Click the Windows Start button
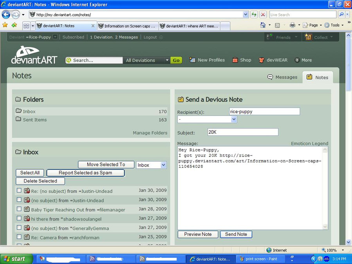This screenshot has width=352, height=264. [x=16, y=259]
